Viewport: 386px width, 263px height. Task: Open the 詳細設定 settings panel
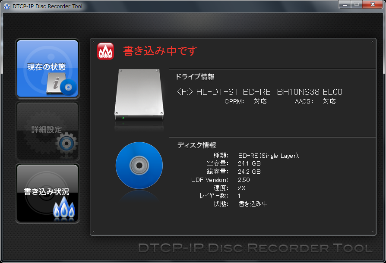pyautogui.click(x=47, y=131)
